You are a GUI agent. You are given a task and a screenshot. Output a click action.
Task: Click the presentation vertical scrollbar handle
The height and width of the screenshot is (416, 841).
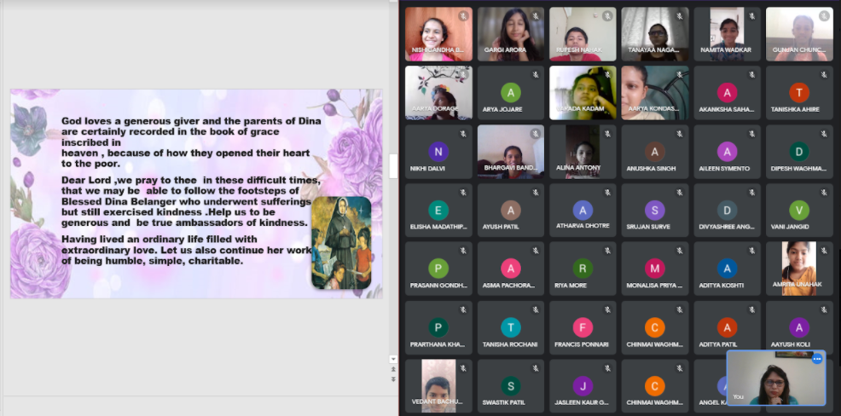click(393, 166)
